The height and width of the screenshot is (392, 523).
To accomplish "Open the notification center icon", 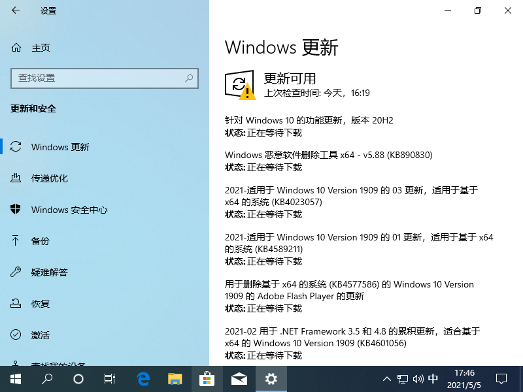I will click(501, 379).
